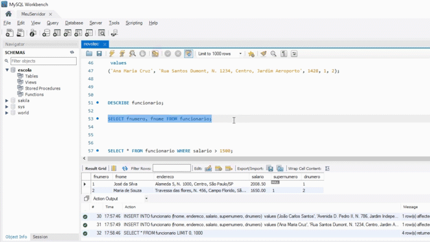Expand the sys schema

pos(7,107)
